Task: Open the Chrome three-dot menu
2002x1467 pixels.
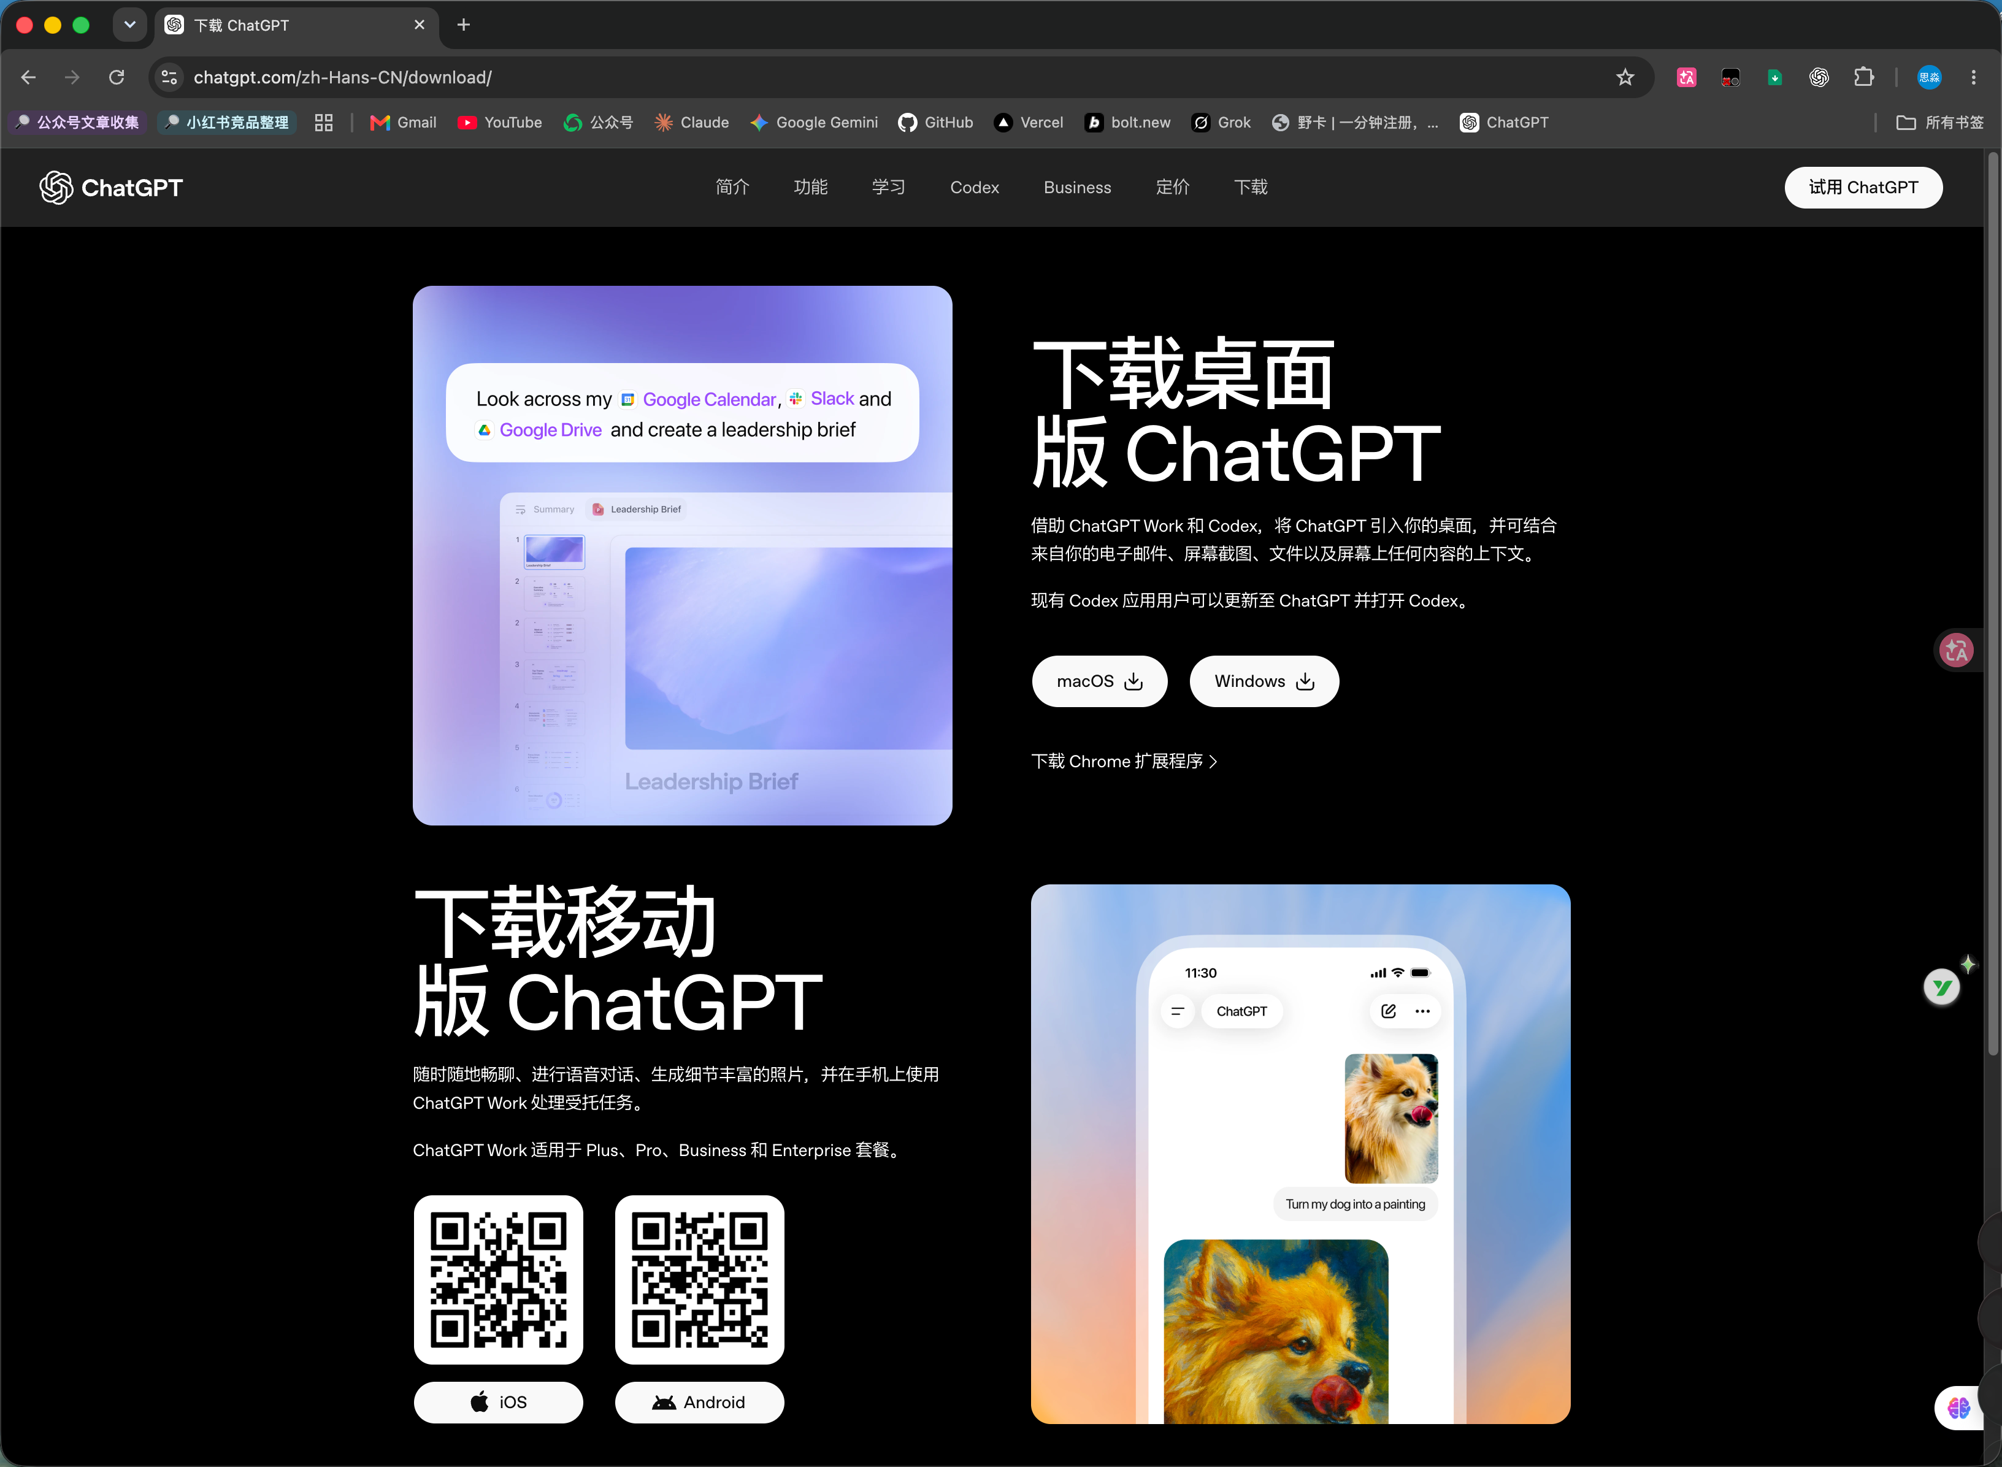Action: click(x=1974, y=77)
